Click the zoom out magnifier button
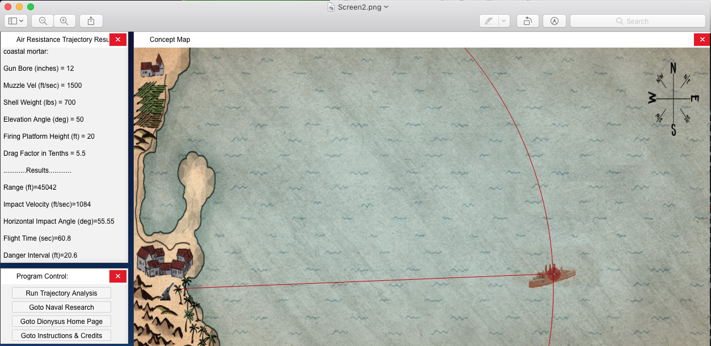Image resolution: width=711 pixels, height=346 pixels. coord(43,21)
